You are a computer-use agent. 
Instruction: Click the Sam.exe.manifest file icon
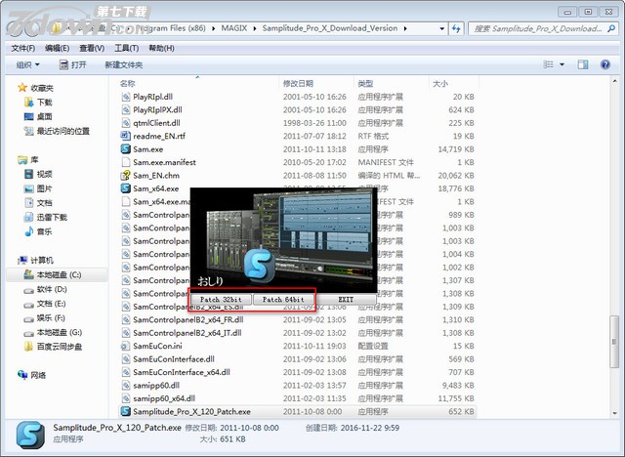(x=126, y=162)
